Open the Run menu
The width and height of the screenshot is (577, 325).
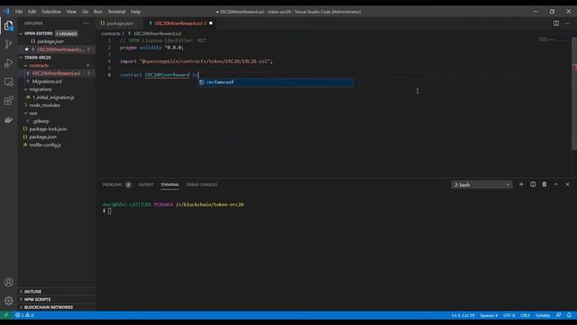pyautogui.click(x=97, y=12)
